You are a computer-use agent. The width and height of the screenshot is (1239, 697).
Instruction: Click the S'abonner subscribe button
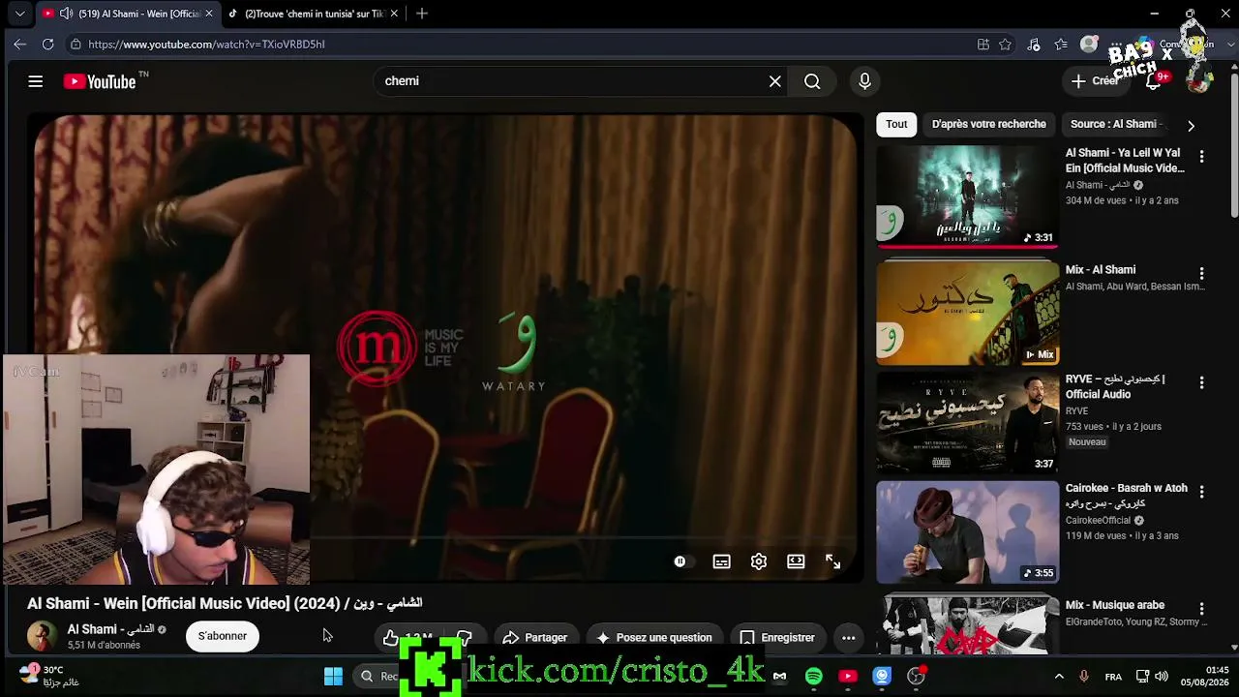point(223,636)
